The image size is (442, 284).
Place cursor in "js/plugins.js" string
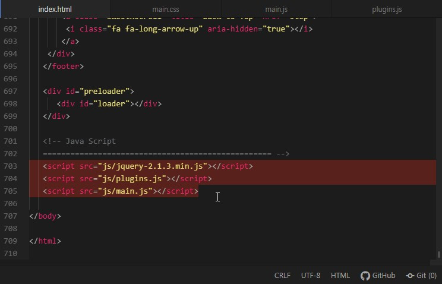pyautogui.click(x=132, y=178)
